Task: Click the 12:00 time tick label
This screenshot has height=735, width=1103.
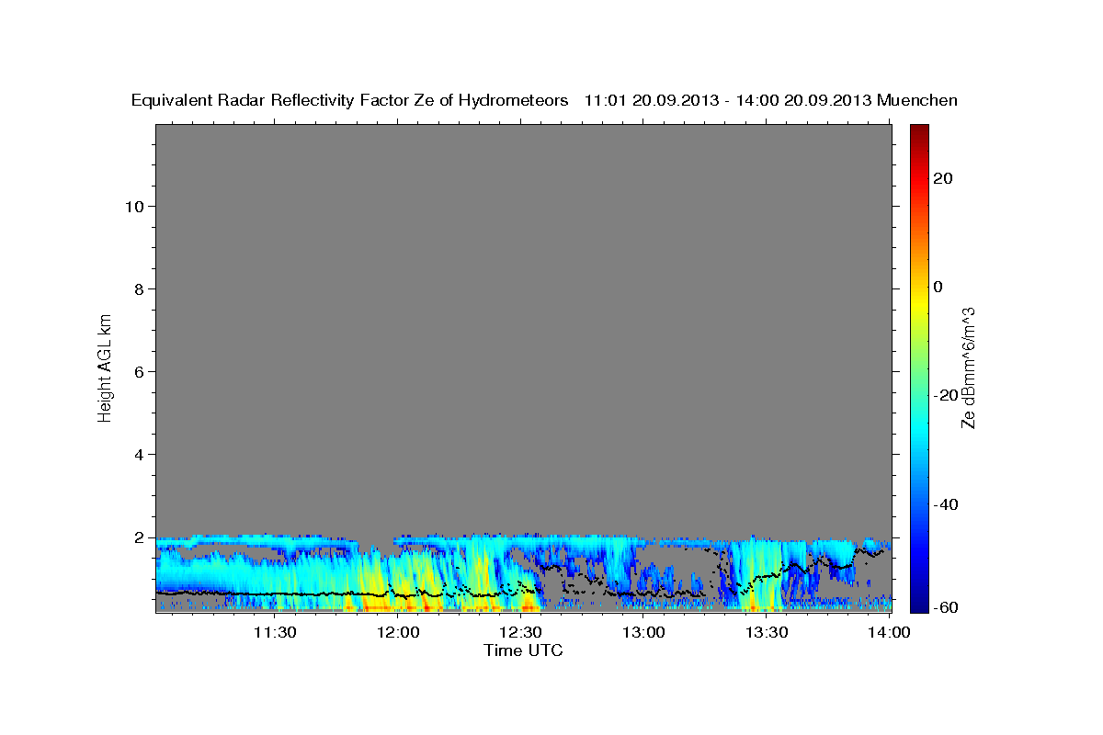Action: point(397,632)
